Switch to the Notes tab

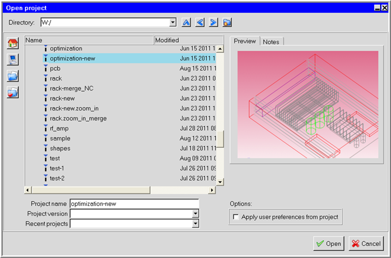click(x=271, y=41)
